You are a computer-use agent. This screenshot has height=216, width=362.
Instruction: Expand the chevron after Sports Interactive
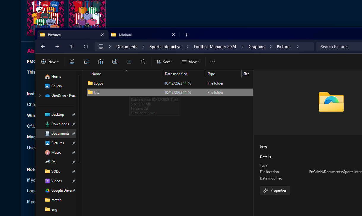[x=188, y=47]
